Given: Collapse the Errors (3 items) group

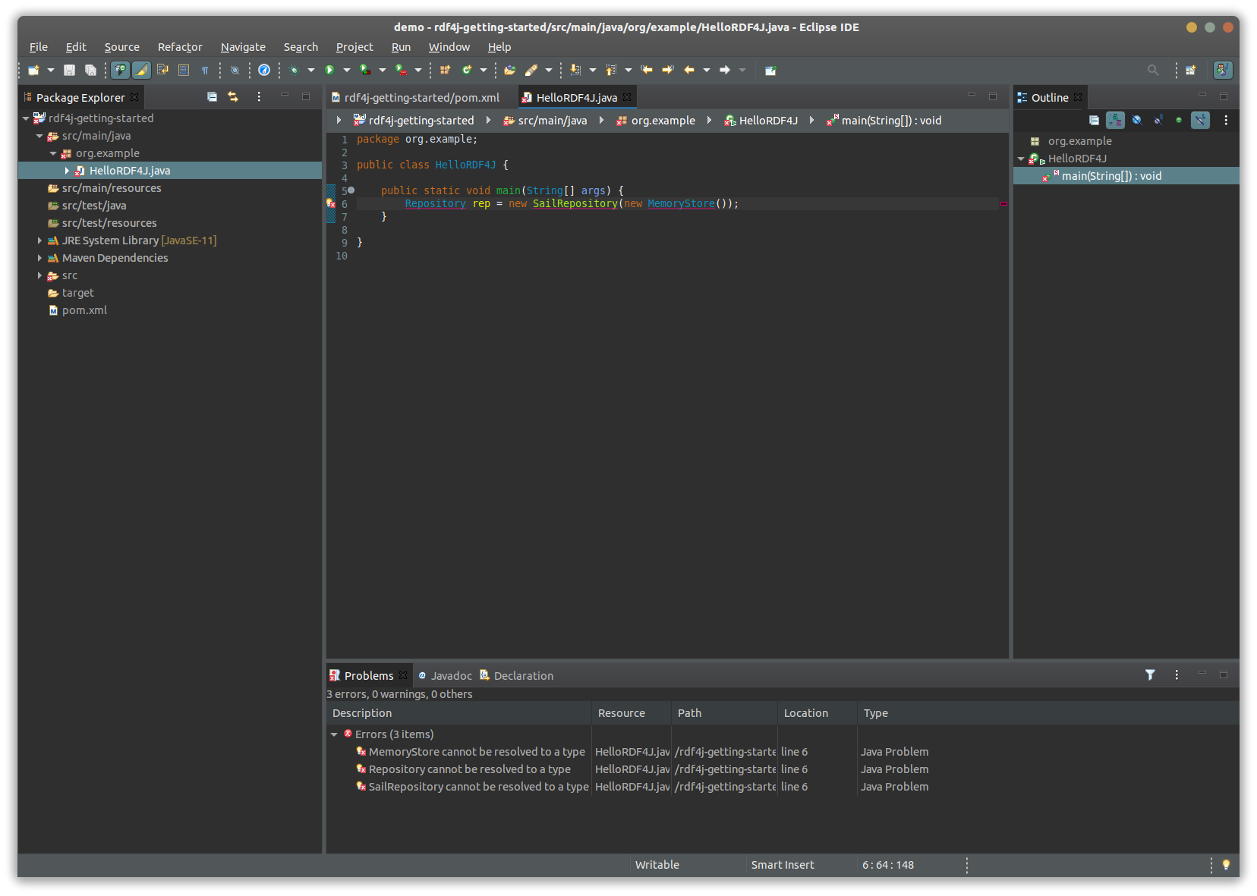Looking at the screenshot, I should pos(334,734).
